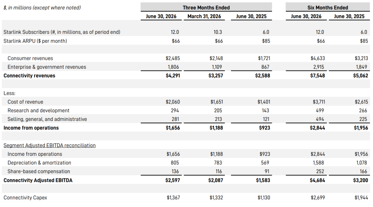Viewport: 373px width, 207px height.
Task: Click the Consumer revenues row label
Action: pyautogui.click(x=30, y=58)
